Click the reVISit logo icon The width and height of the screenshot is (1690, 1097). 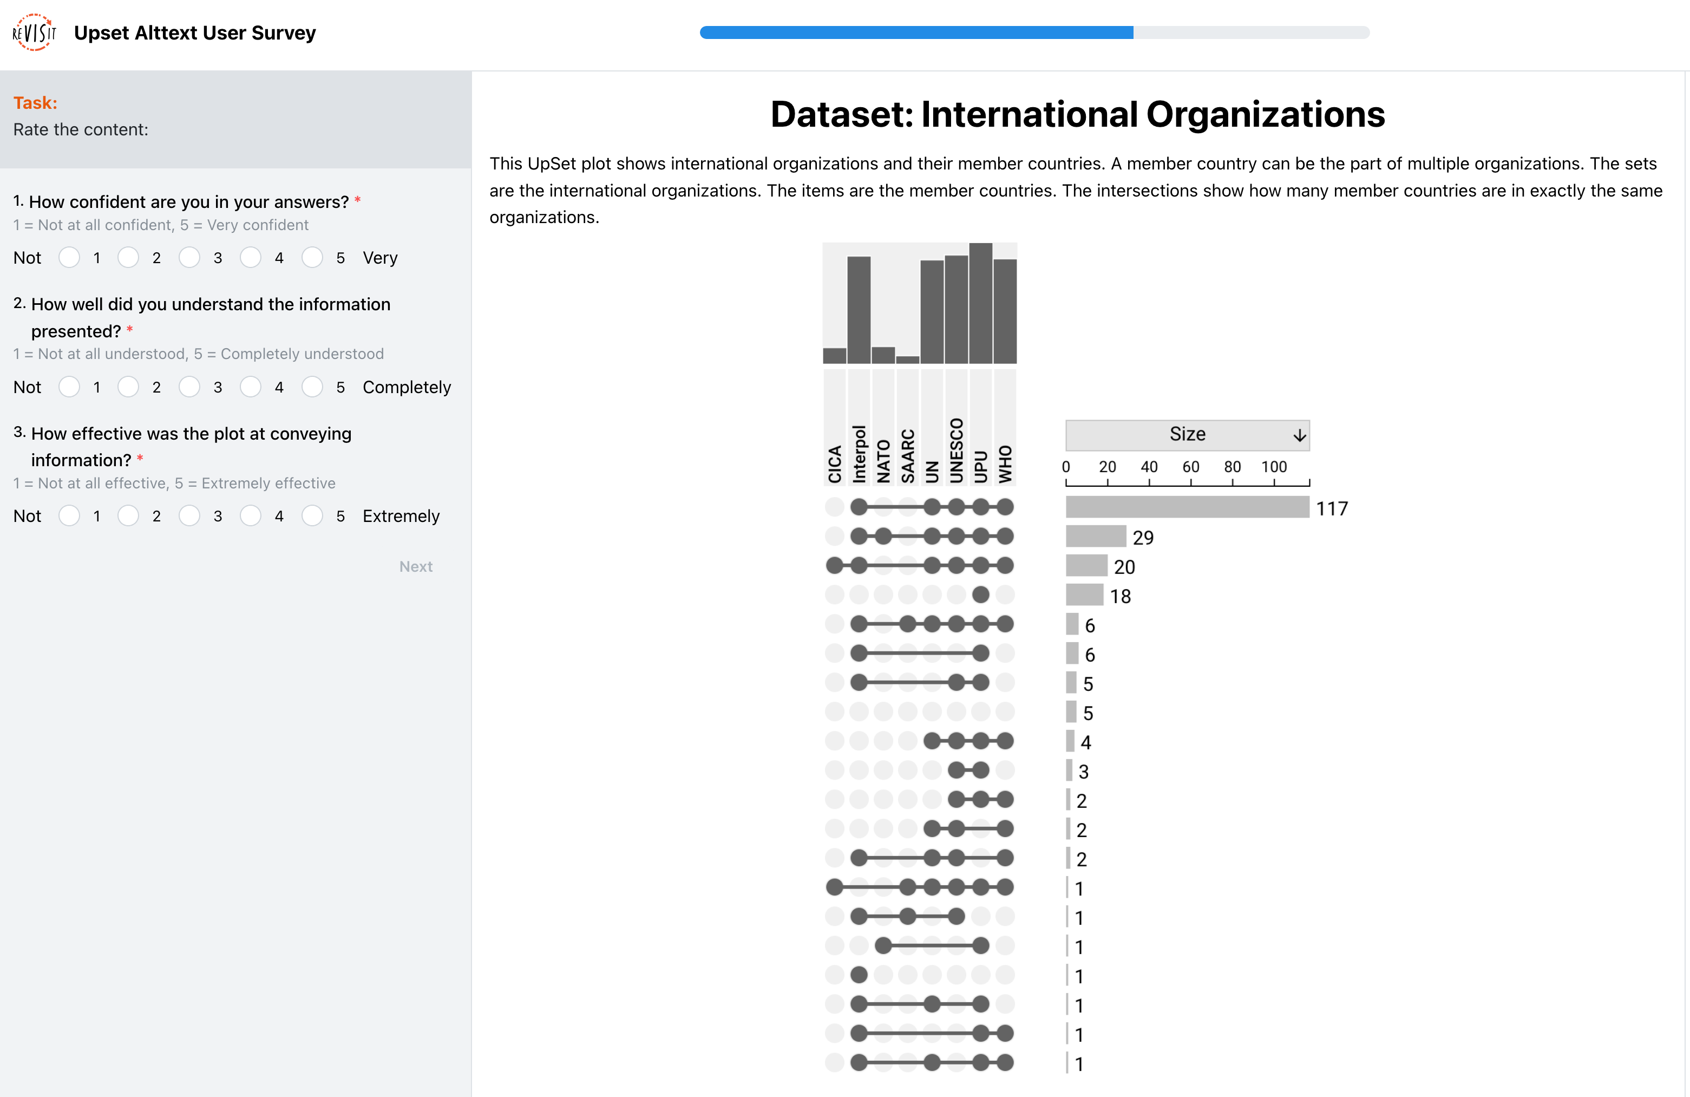click(x=34, y=32)
